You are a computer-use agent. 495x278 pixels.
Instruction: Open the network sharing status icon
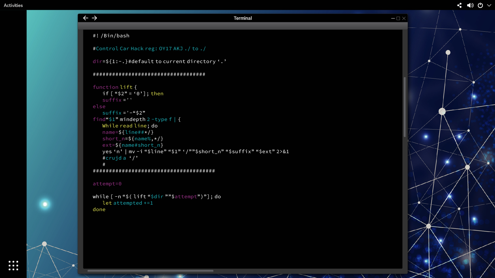[459, 5]
